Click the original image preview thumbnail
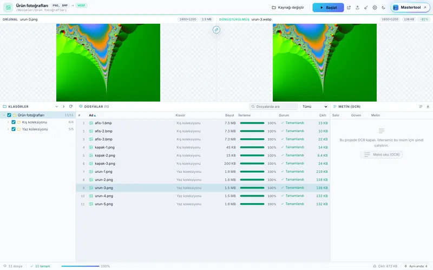This screenshot has width=433, height=270. click(108, 63)
